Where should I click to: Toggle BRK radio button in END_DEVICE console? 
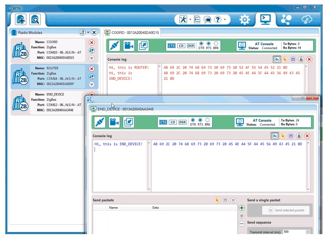pyautogui.click(x=208, y=120)
